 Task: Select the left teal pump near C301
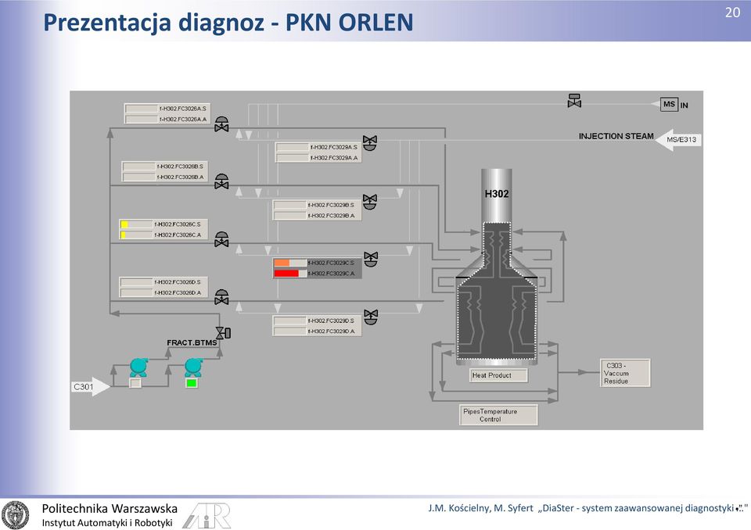click(x=138, y=367)
